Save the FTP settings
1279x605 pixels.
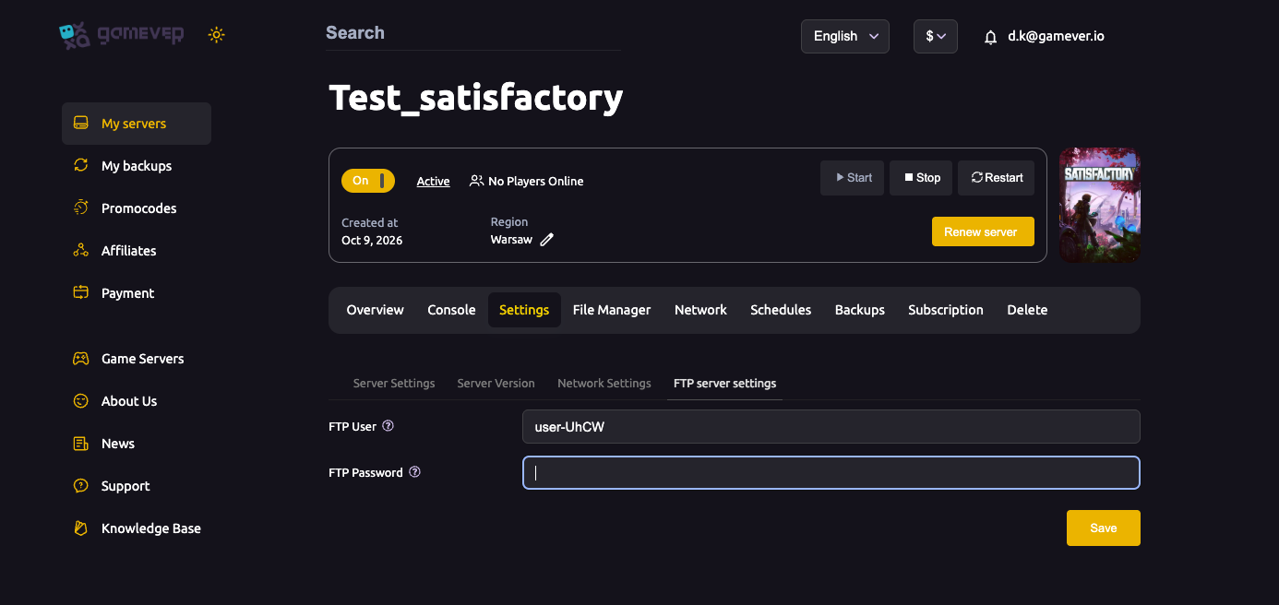click(1104, 528)
